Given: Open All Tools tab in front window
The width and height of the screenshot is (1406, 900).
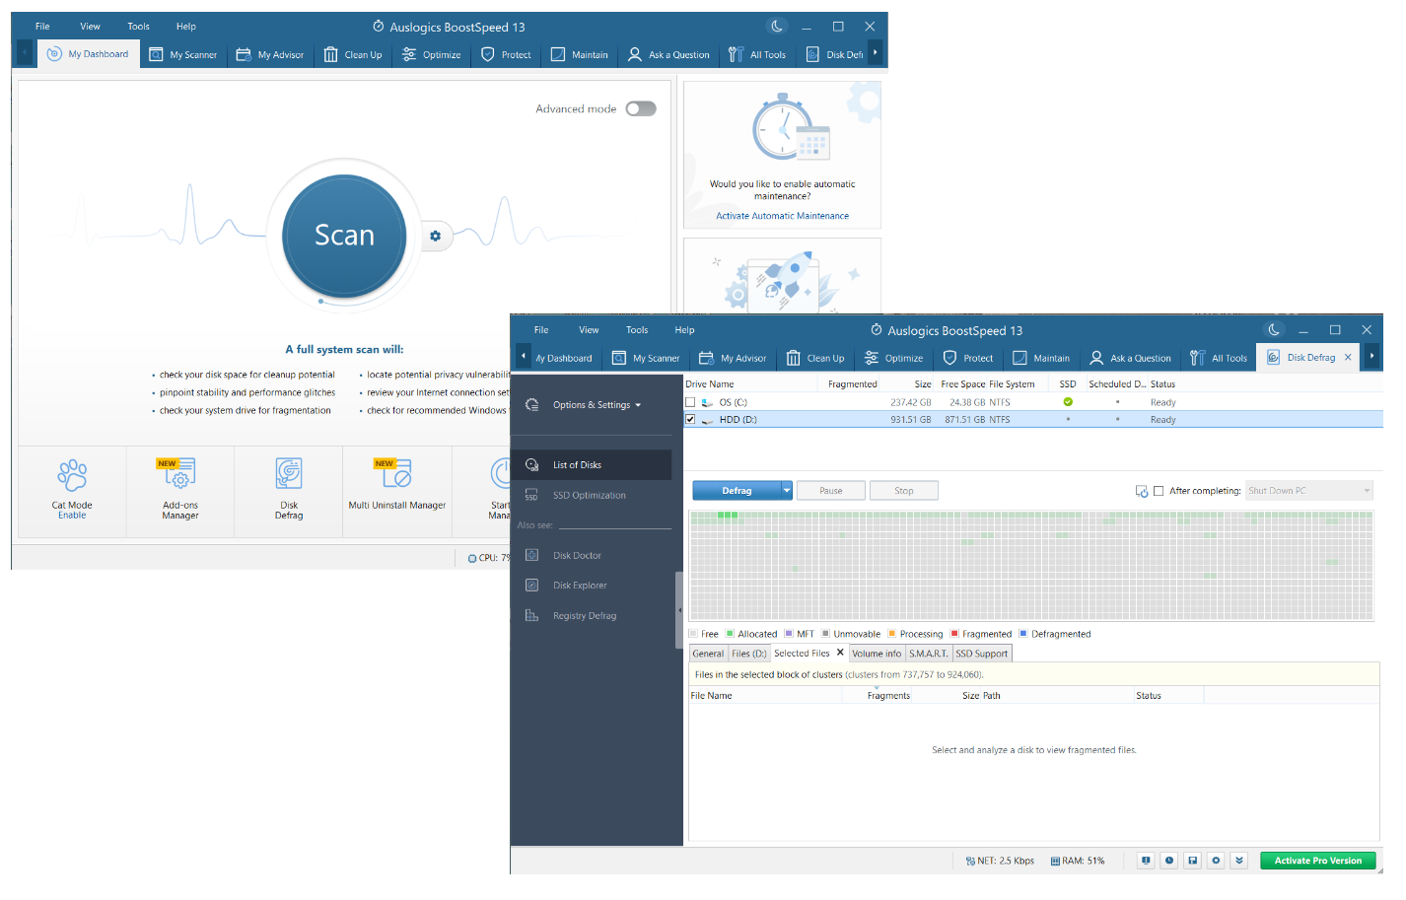Looking at the screenshot, I should tap(1219, 358).
